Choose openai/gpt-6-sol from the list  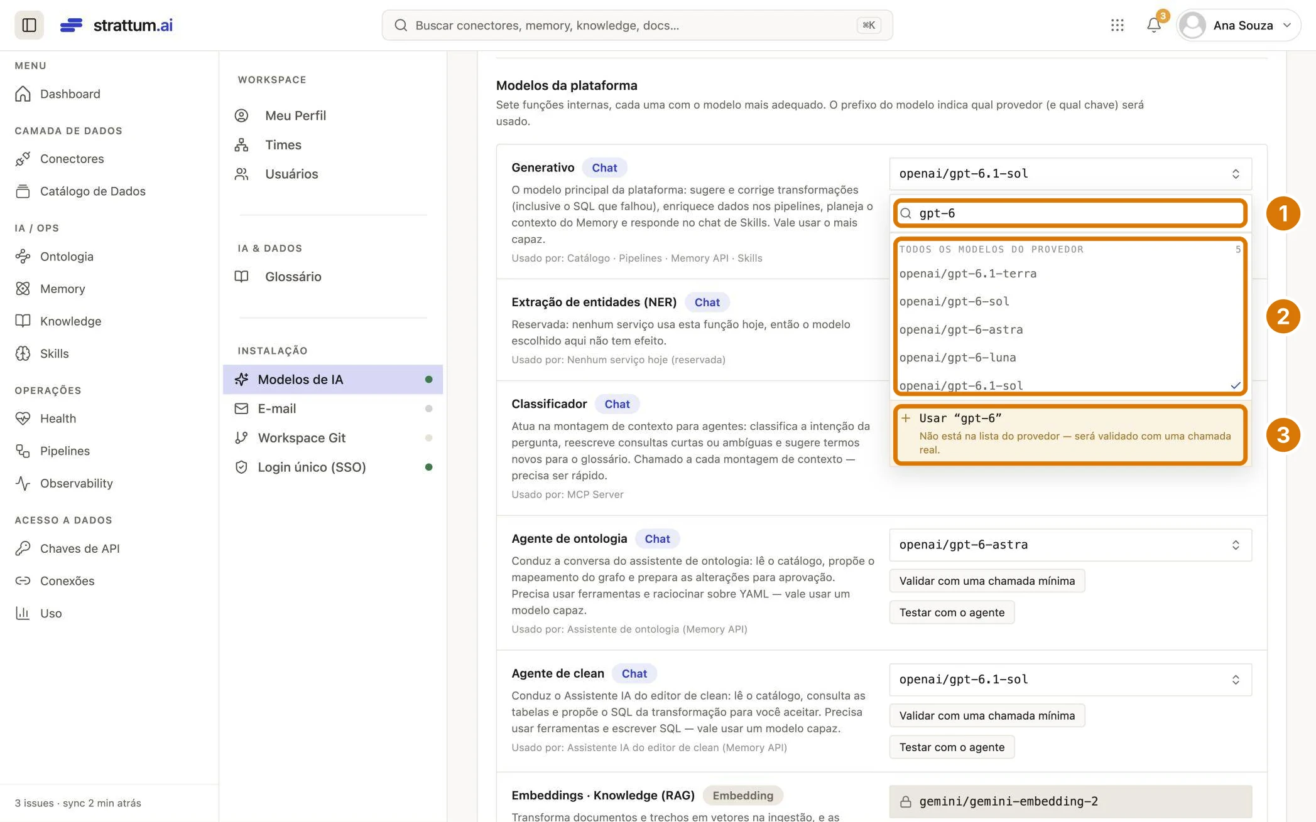[1070, 301]
